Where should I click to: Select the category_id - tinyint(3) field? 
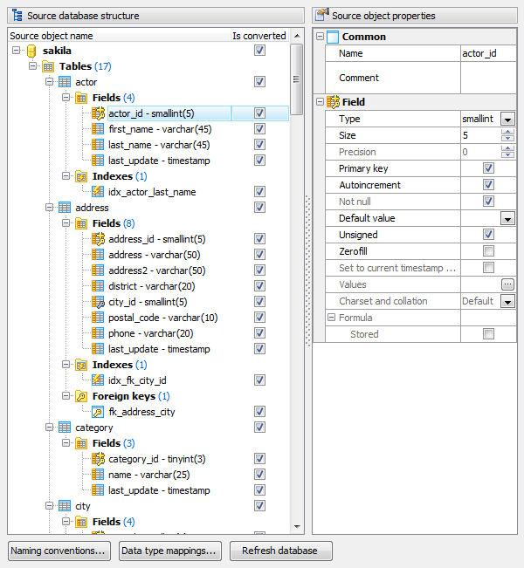pos(156,459)
